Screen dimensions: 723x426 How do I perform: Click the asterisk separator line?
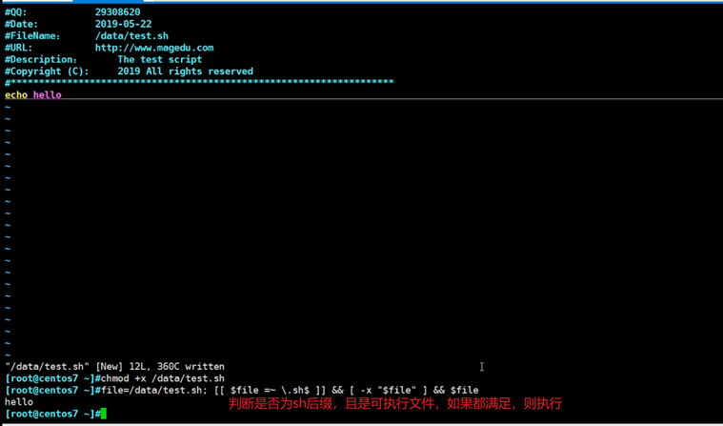click(200, 83)
